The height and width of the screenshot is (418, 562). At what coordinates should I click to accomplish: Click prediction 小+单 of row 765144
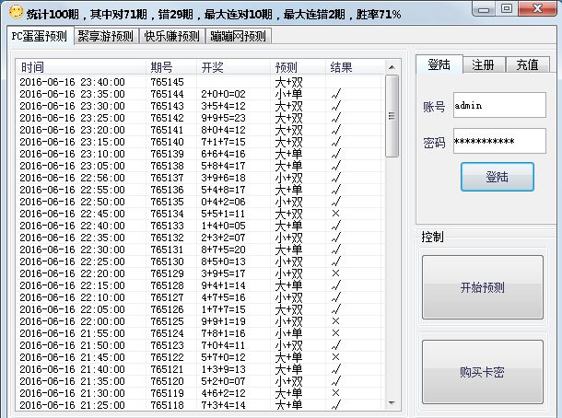pyautogui.click(x=289, y=94)
